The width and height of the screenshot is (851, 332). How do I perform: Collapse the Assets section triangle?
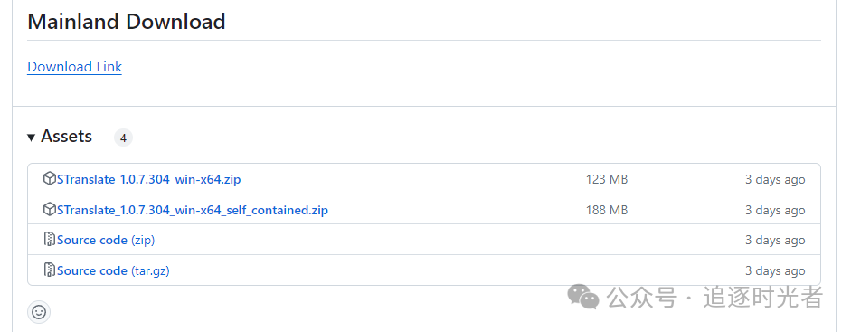[x=32, y=138]
